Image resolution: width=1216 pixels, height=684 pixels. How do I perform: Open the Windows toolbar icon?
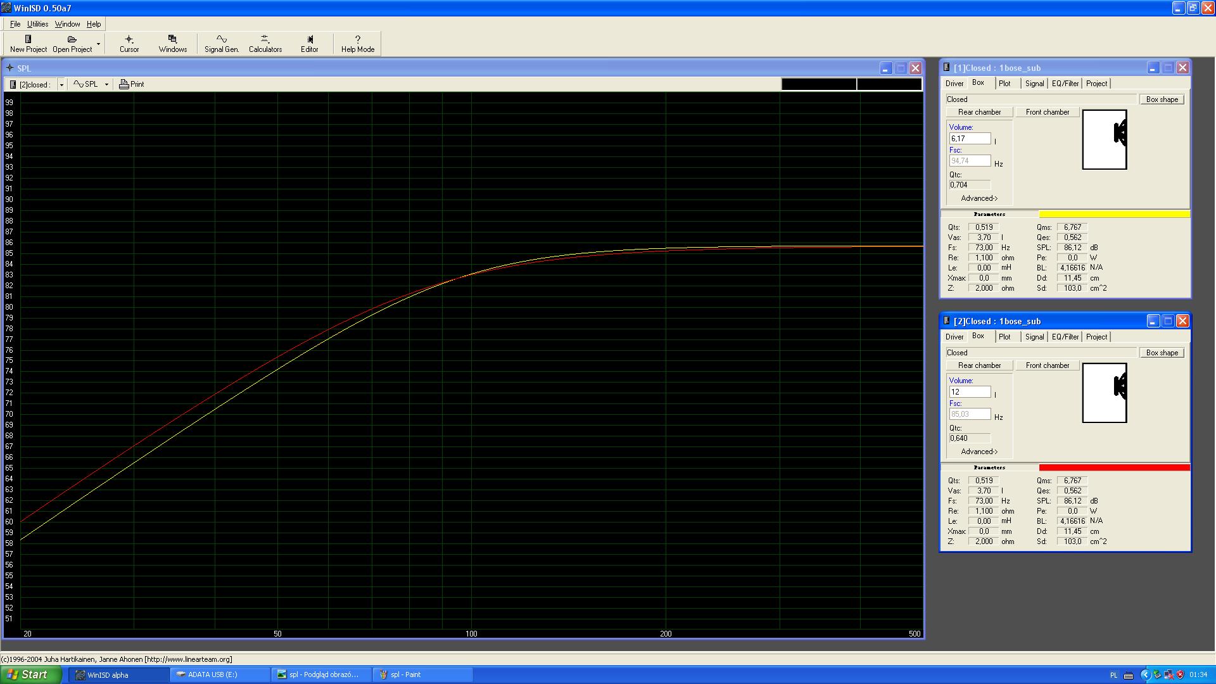click(172, 39)
